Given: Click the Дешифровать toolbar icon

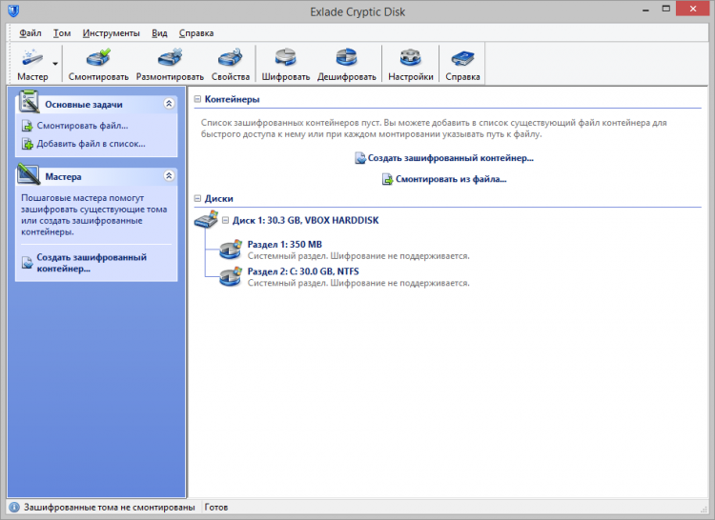Looking at the screenshot, I should tap(347, 57).
